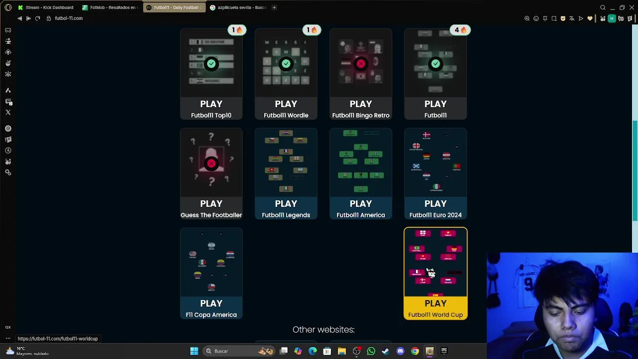This screenshot has height=359, width=638.
Task: Click Futbol11 Wordle grid thumbnail
Action: coord(286,63)
